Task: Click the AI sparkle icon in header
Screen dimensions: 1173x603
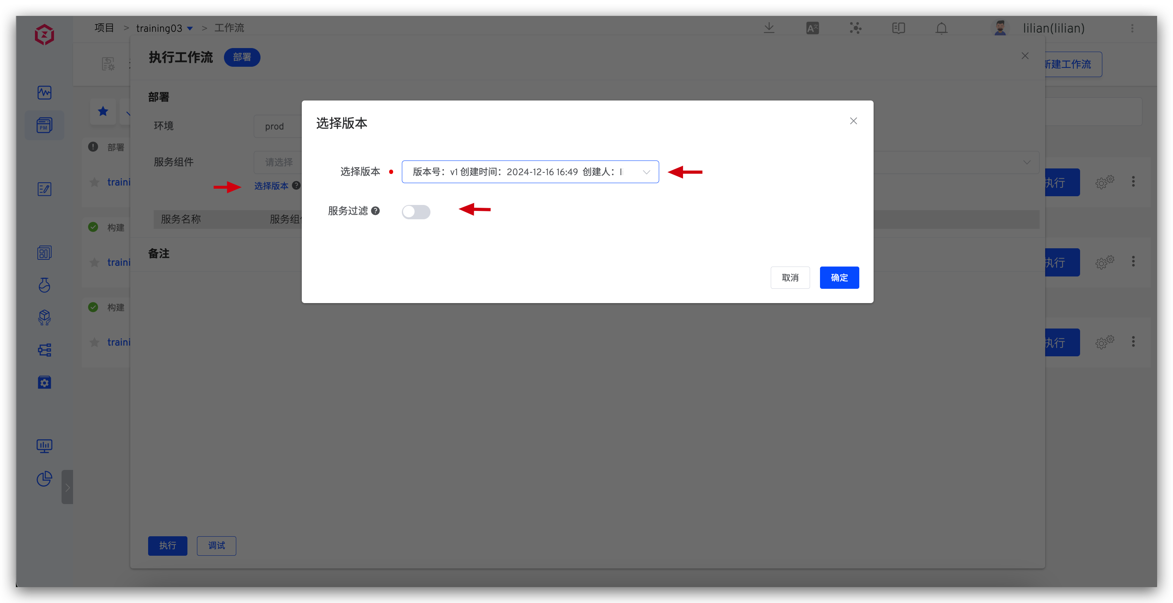Action: point(855,28)
